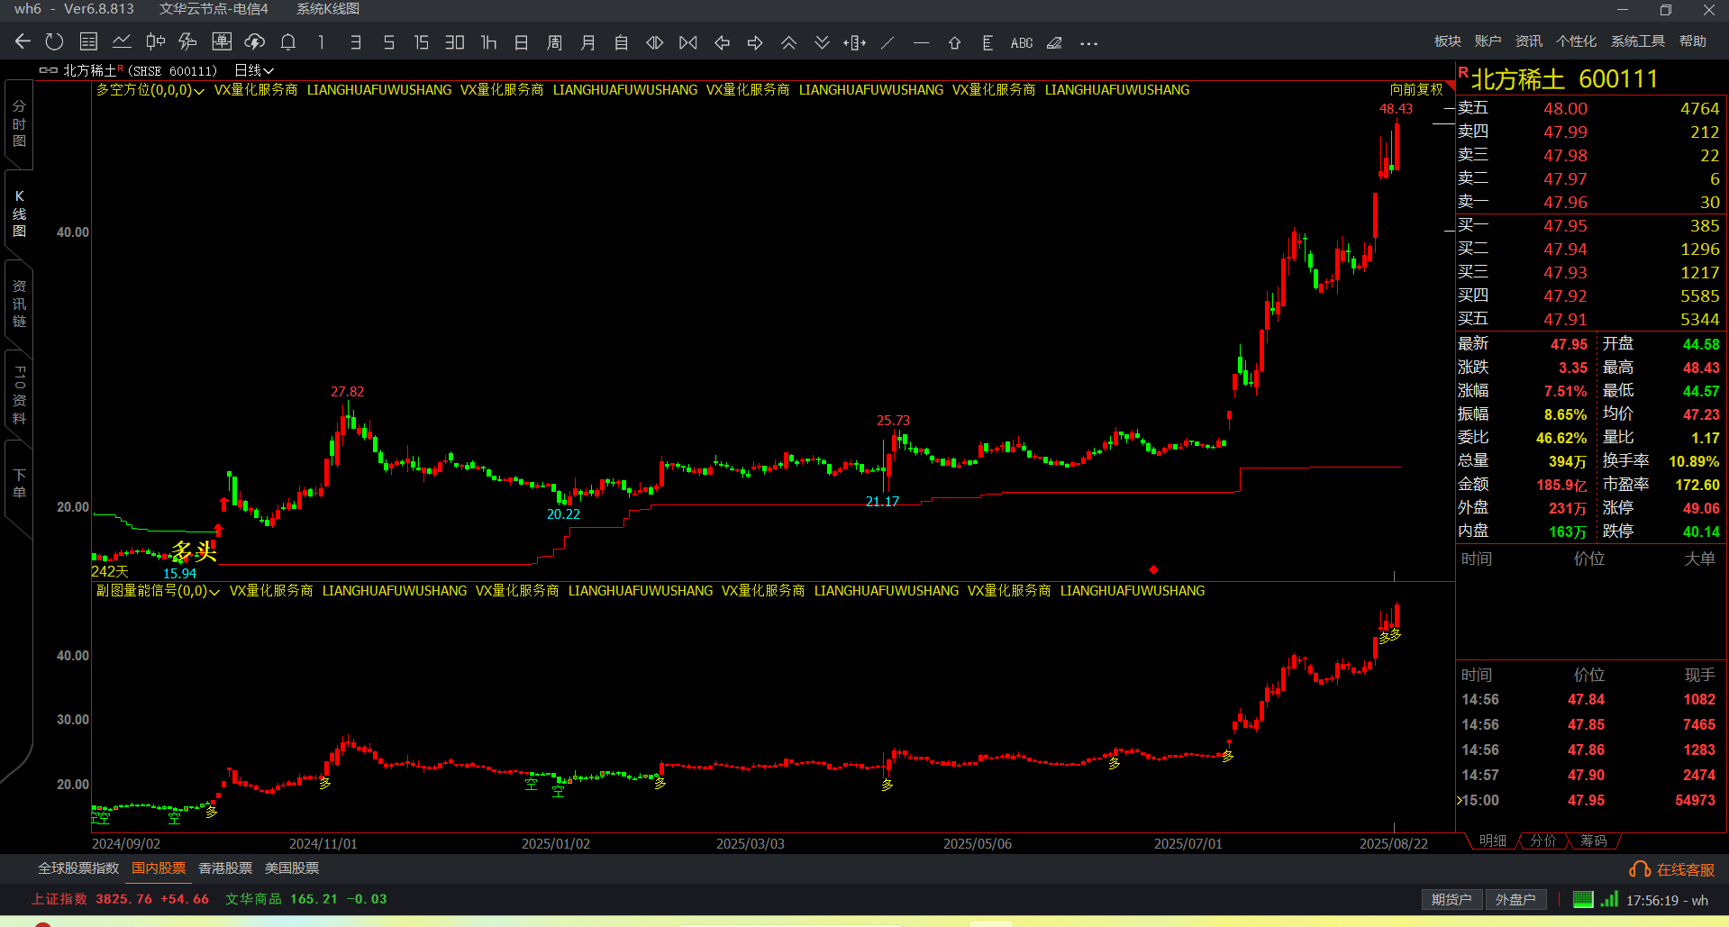Screen dimensions: 1729x927
Task: Select the ABC text annotation tool
Action: [x=1021, y=42]
